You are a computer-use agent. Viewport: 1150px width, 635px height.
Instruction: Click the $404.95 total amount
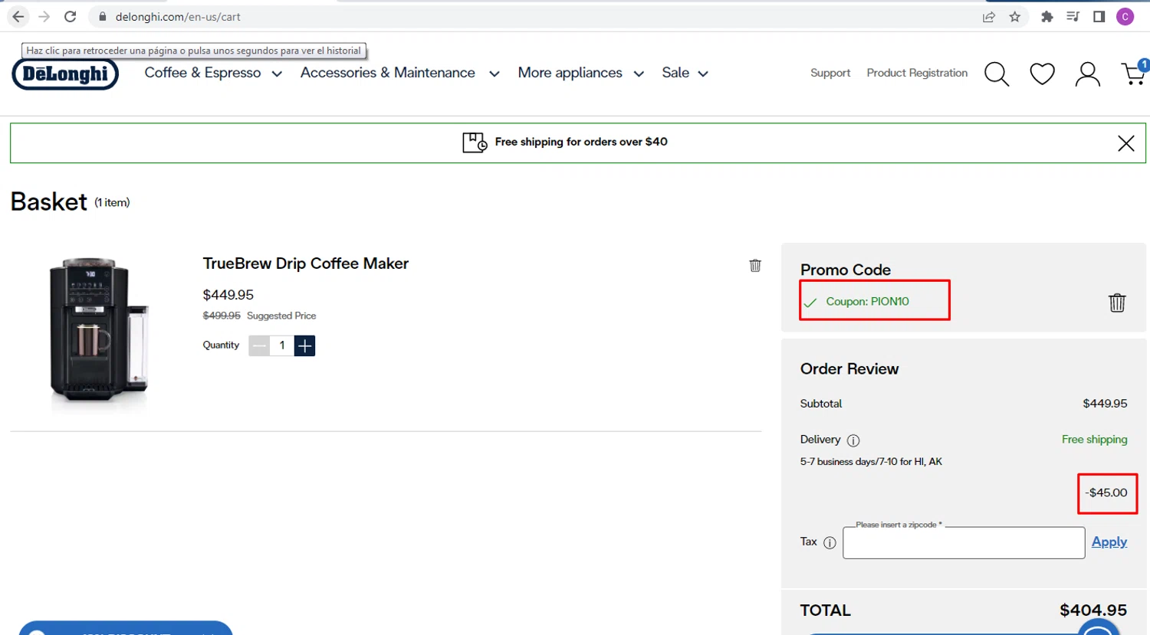click(x=1093, y=610)
